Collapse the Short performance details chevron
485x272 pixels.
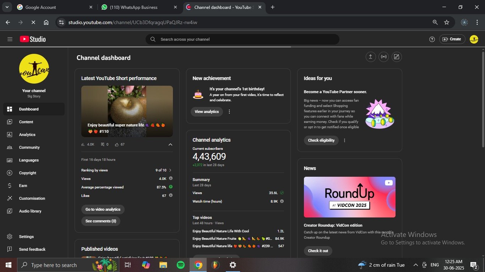[x=170, y=144]
